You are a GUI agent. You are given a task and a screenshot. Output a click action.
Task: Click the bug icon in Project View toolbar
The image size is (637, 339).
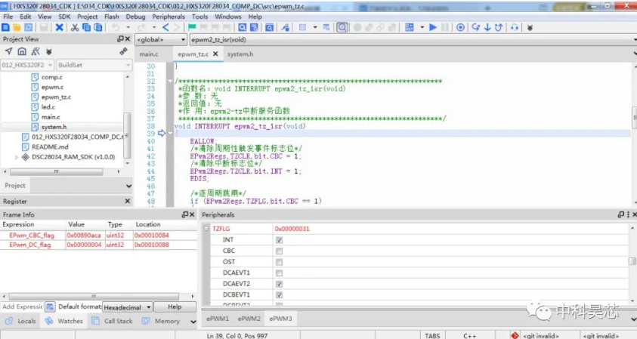49,51
